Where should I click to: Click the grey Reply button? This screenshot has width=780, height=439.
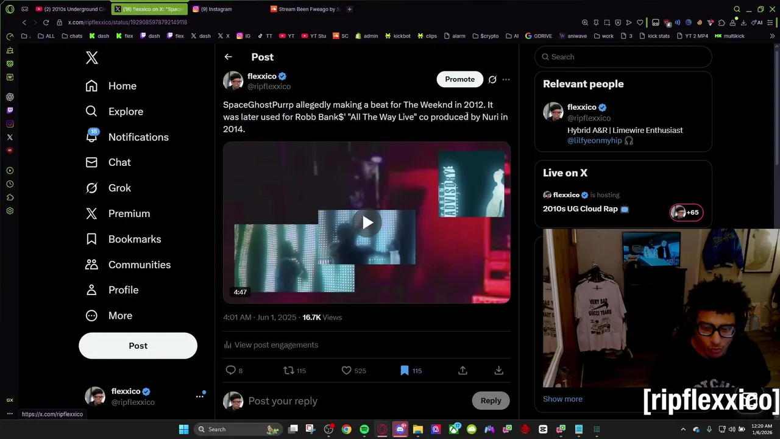tap(491, 401)
